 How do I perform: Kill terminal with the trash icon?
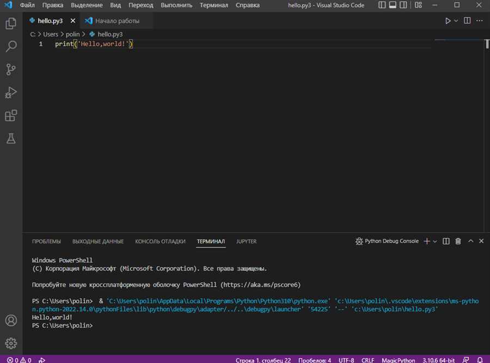click(x=458, y=241)
